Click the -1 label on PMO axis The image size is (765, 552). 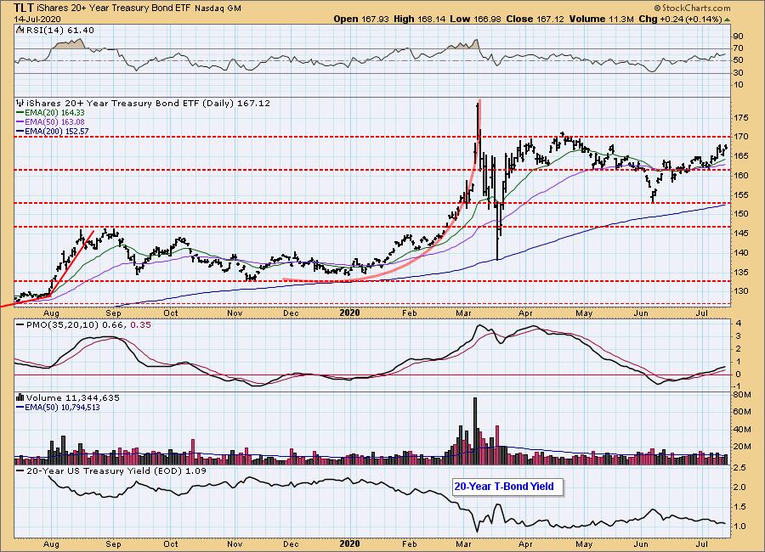737,386
